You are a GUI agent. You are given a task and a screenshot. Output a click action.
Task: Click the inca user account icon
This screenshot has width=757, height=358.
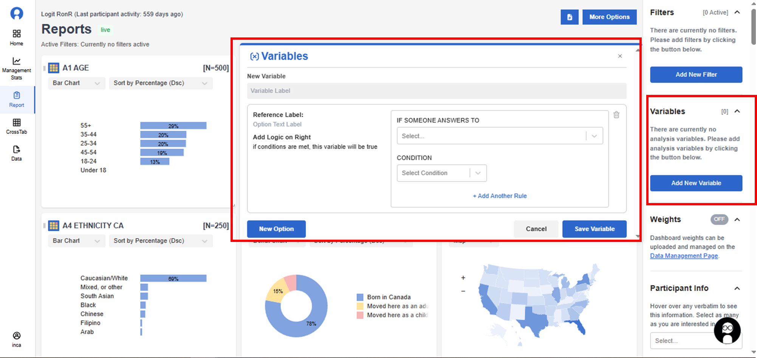click(17, 336)
